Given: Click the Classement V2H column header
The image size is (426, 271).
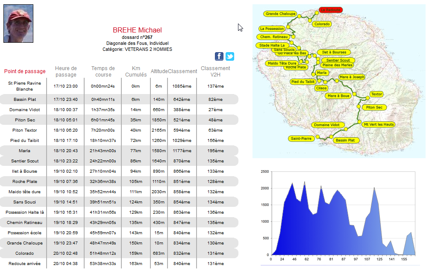Looking at the screenshot, I should click(x=215, y=71).
